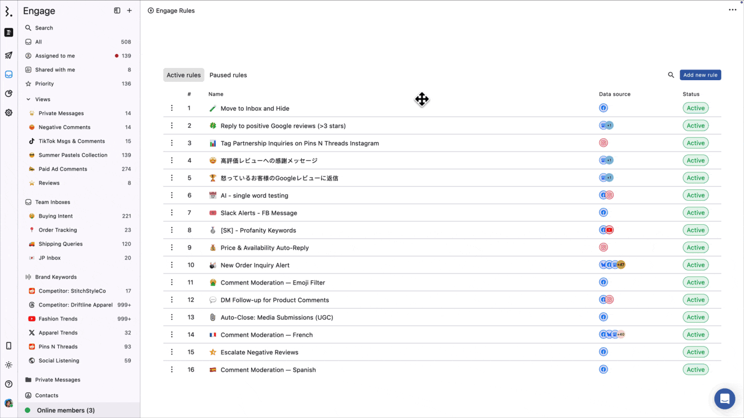Open options menu for Comment Moderation — Spanish
Screen dimensions: 744x418
click(x=171, y=369)
